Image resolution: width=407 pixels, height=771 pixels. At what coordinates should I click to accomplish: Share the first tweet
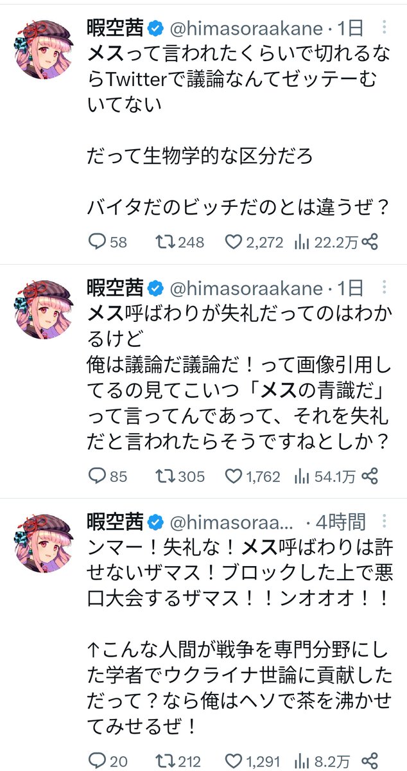point(370,242)
